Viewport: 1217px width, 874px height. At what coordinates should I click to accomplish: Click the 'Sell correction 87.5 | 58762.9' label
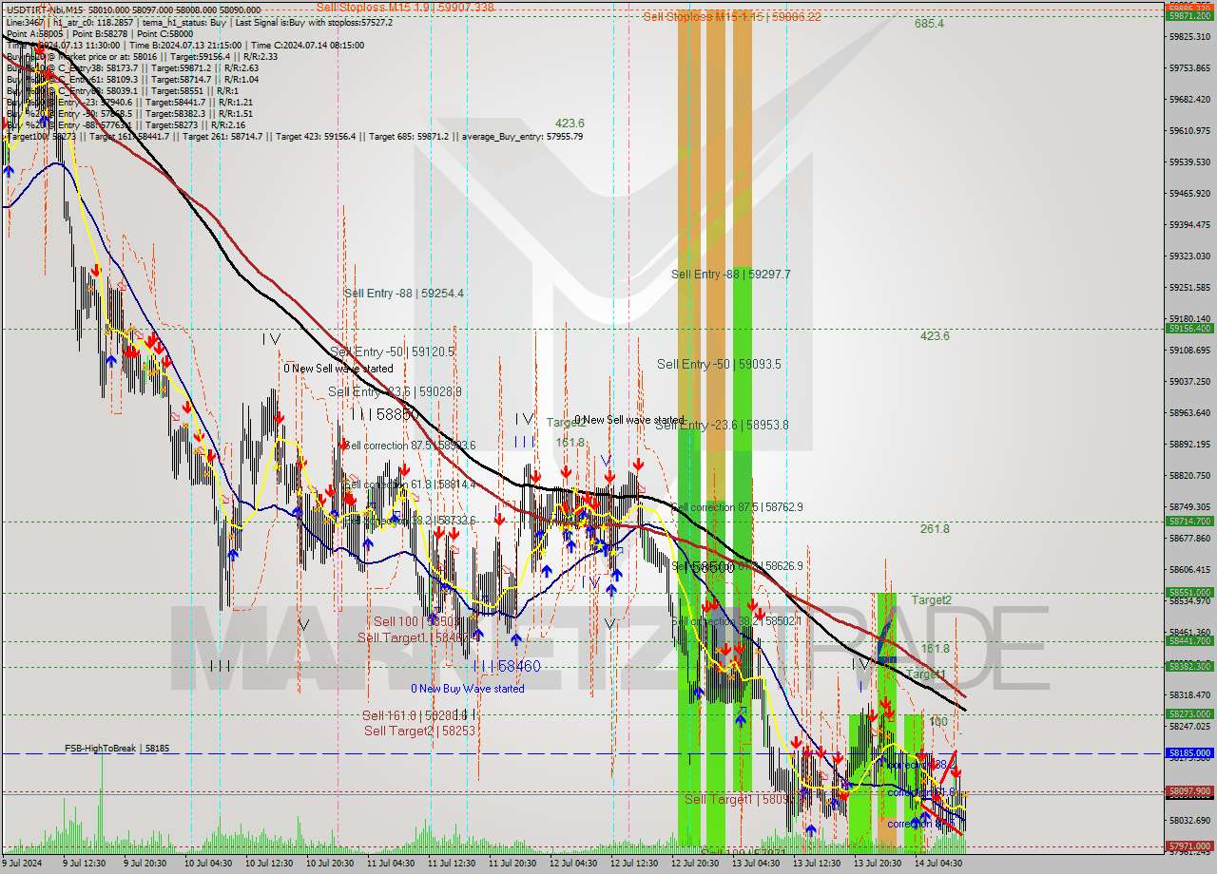(x=738, y=507)
